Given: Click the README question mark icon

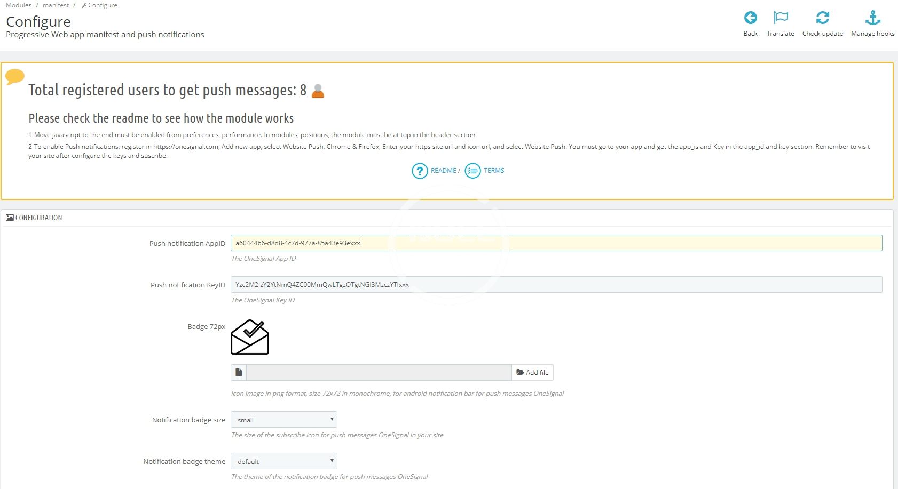Looking at the screenshot, I should (420, 171).
